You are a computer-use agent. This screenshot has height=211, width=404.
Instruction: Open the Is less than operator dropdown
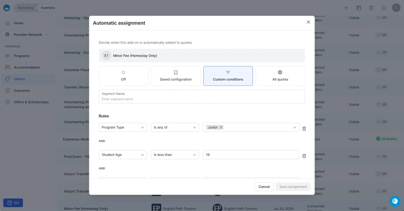(x=175, y=155)
